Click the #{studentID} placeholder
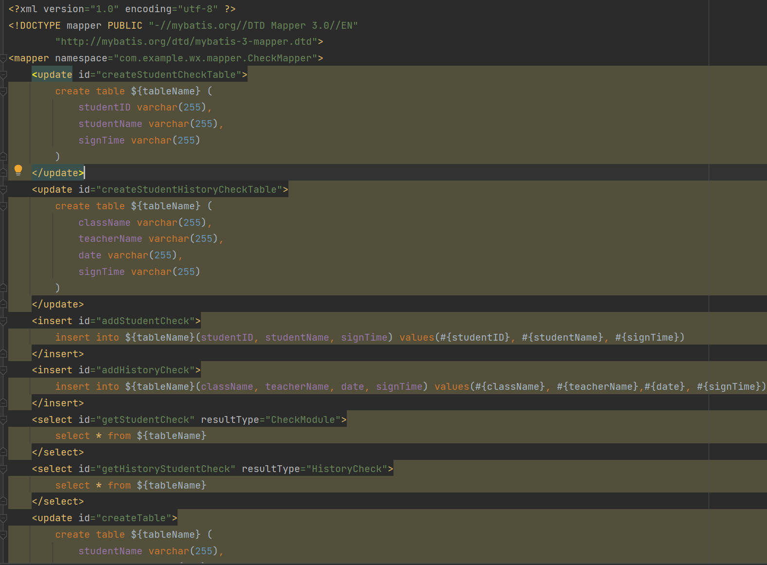Screen dimensions: 767x565 [x=475, y=338]
